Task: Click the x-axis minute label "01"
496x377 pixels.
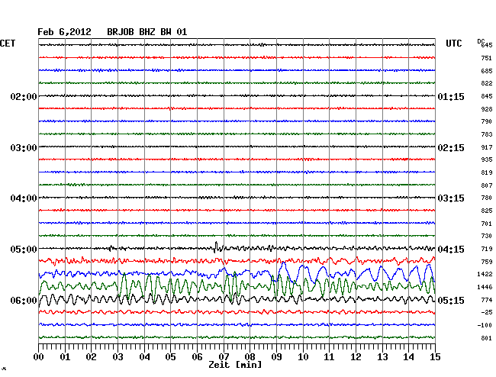Action: coord(65,357)
